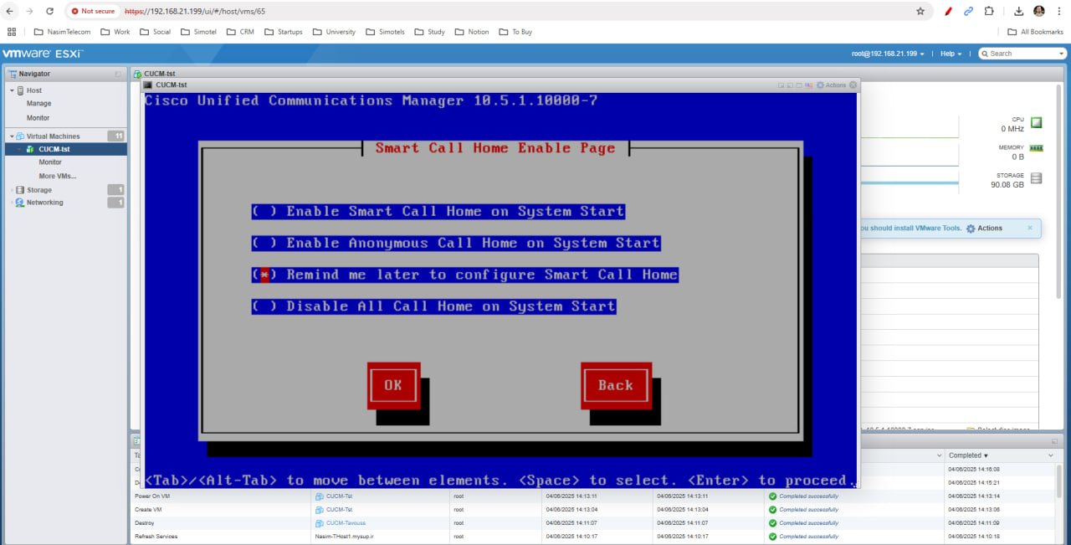1071x545 pixels.
Task: Open the NasimTelecom bookmark folder
Action: click(62, 32)
